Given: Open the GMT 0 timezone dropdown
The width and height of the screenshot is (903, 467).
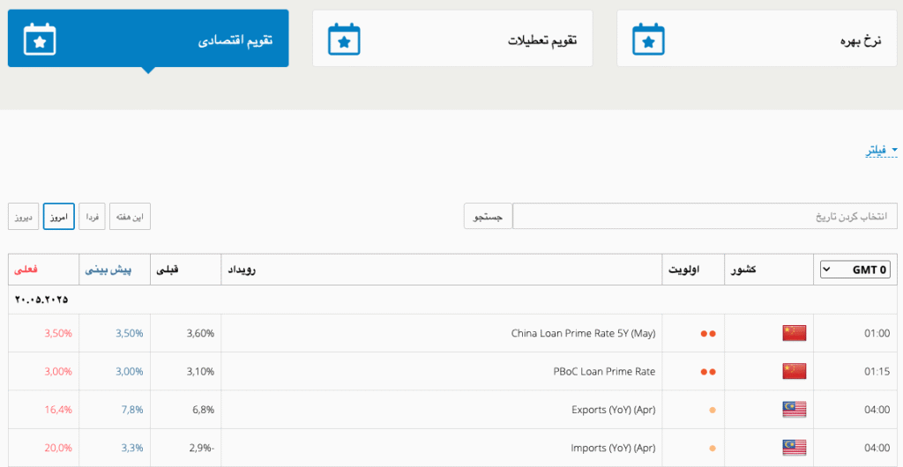Looking at the screenshot, I should tap(855, 270).
